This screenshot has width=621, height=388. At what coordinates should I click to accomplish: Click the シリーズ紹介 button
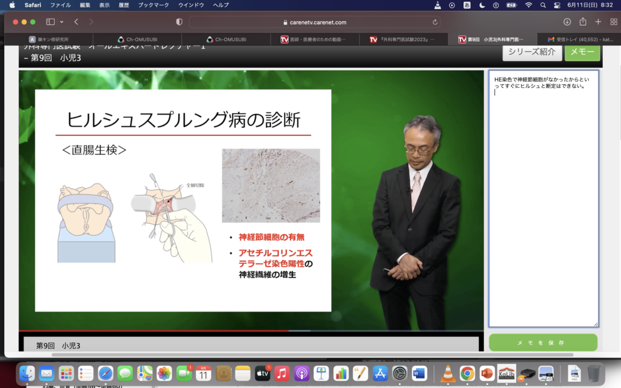coord(531,52)
